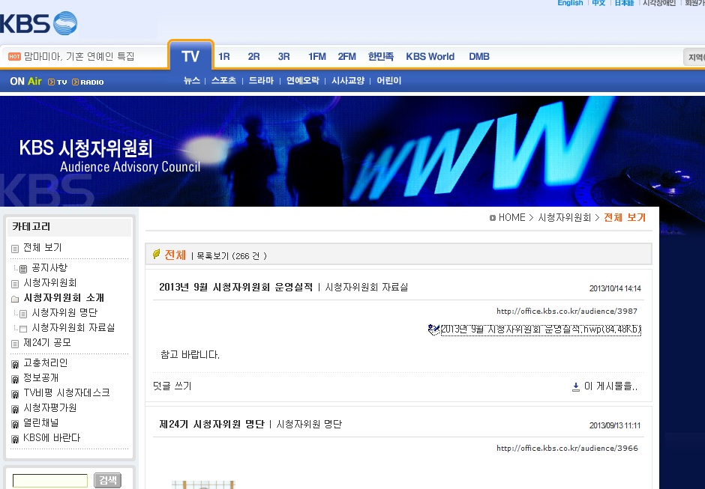Open 제24기 공모 in the category list
The image size is (705, 489).
(x=47, y=343)
